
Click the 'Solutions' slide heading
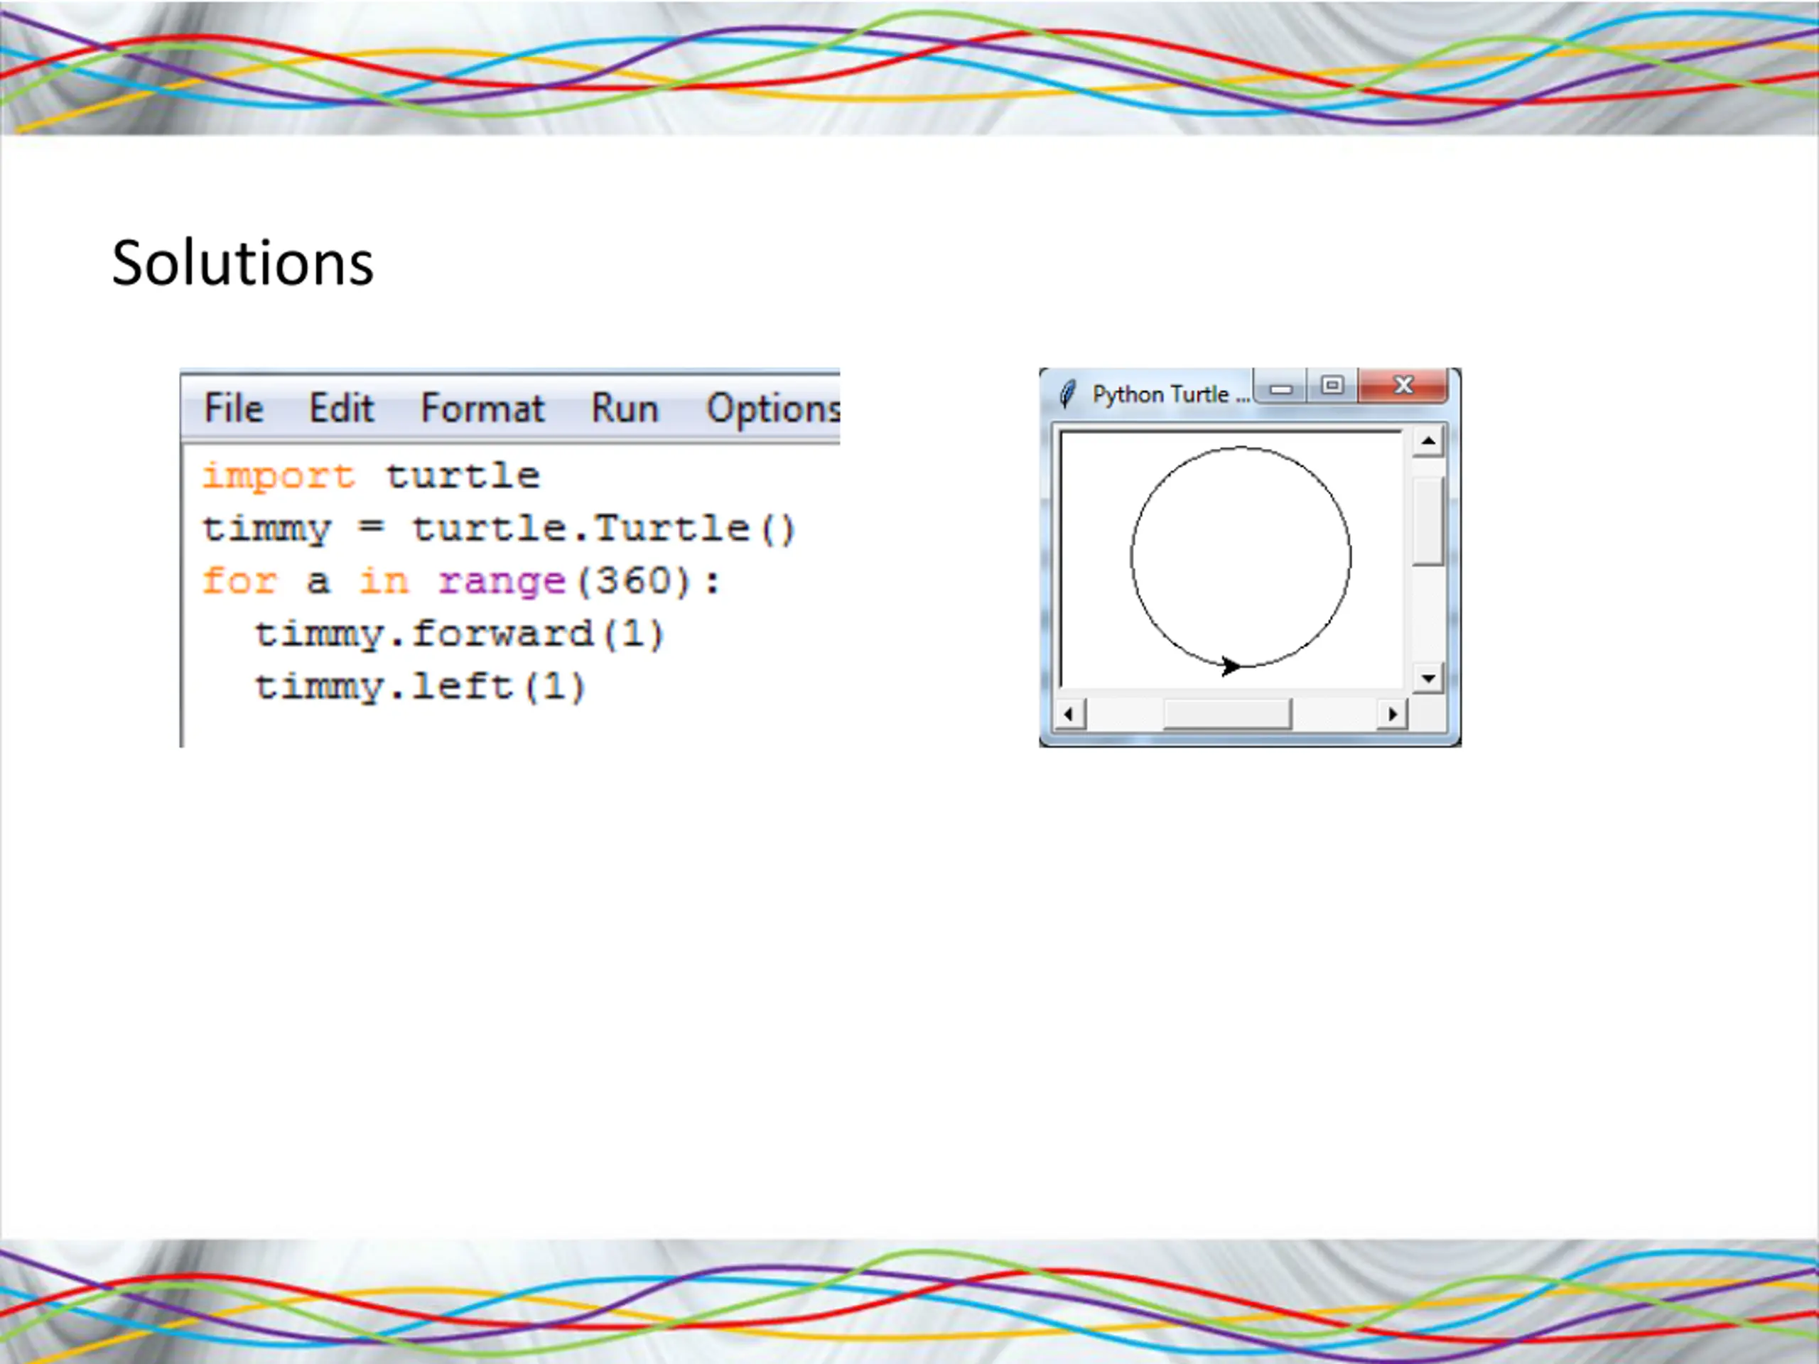tap(242, 263)
